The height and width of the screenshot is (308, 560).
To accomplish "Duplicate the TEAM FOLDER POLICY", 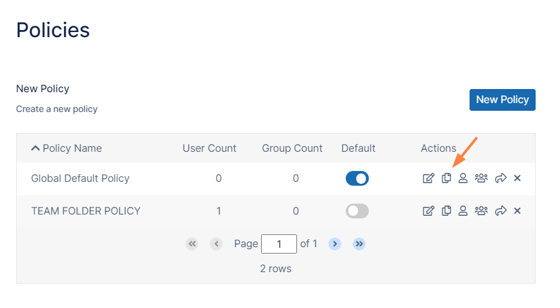I will (x=446, y=211).
